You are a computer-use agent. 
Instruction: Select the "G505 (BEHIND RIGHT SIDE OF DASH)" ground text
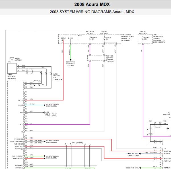coord(51,114)
